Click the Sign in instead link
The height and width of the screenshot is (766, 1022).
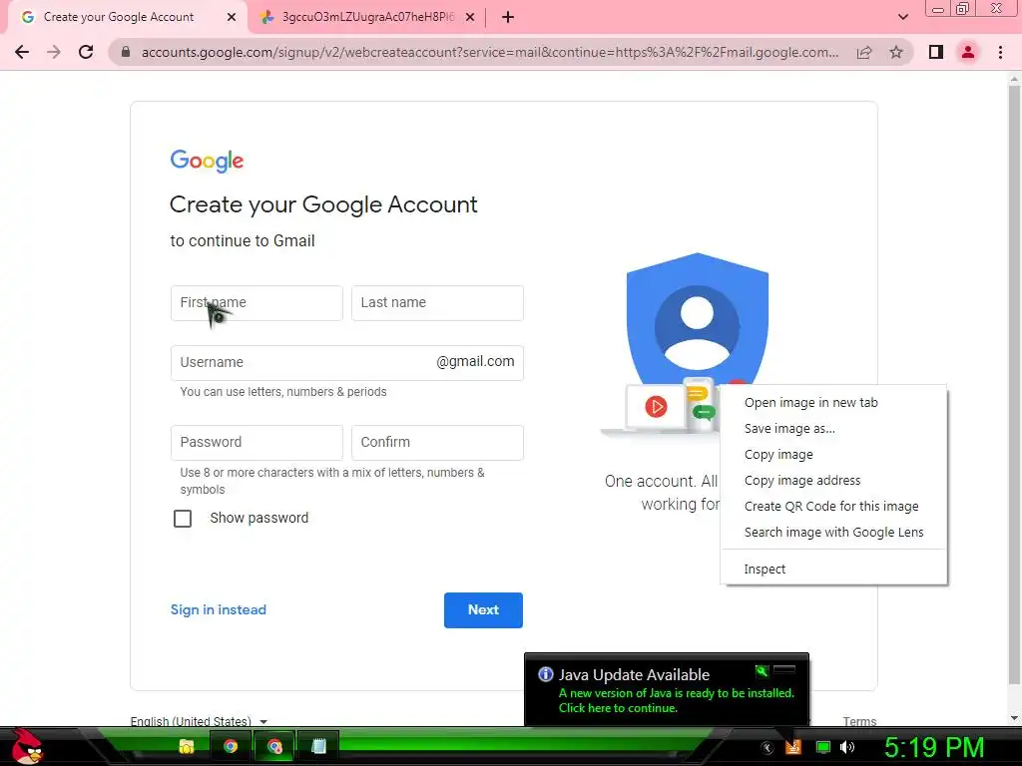[219, 609]
